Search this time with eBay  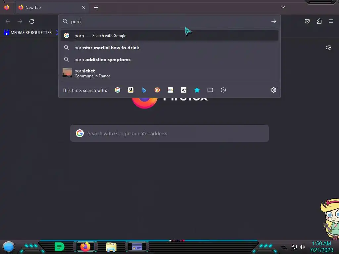tap(170, 90)
